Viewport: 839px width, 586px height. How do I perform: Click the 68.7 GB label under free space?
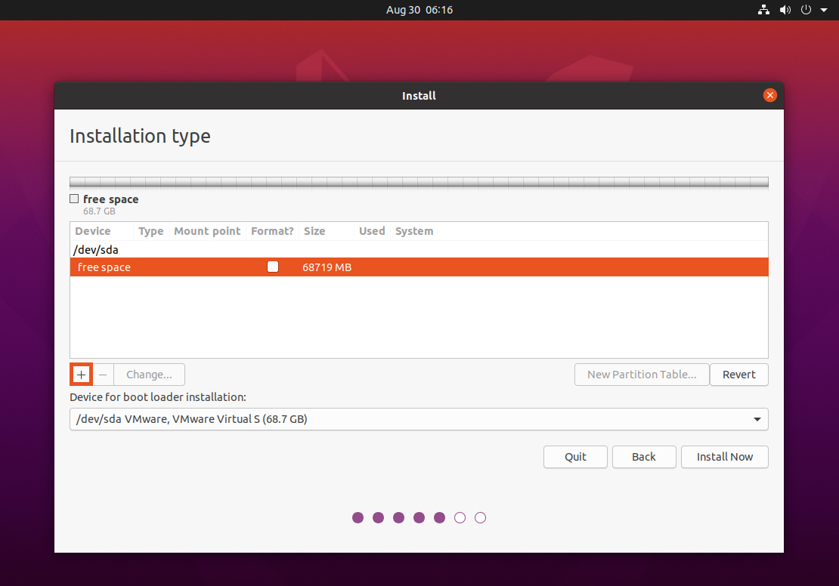point(99,211)
